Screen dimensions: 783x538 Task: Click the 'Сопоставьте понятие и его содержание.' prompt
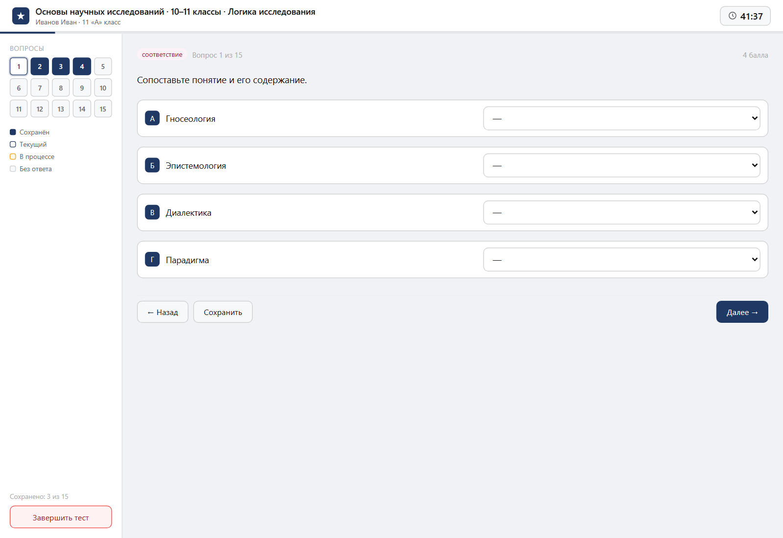tap(222, 80)
